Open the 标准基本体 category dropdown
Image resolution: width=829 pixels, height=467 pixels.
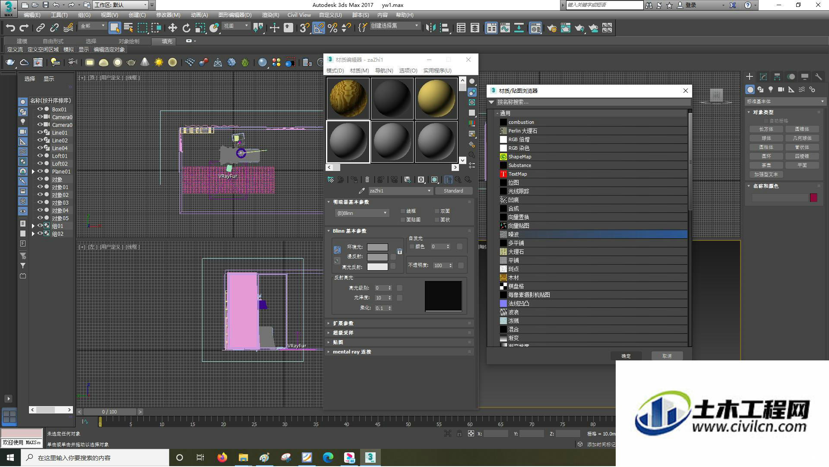[x=785, y=101]
